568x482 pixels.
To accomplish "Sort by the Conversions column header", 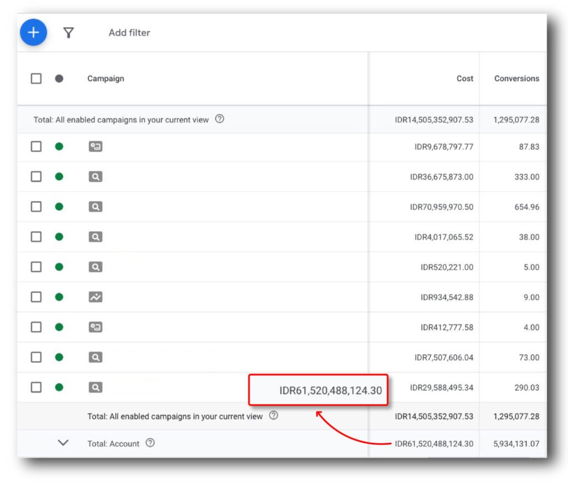I will pyautogui.click(x=516, y=79).
